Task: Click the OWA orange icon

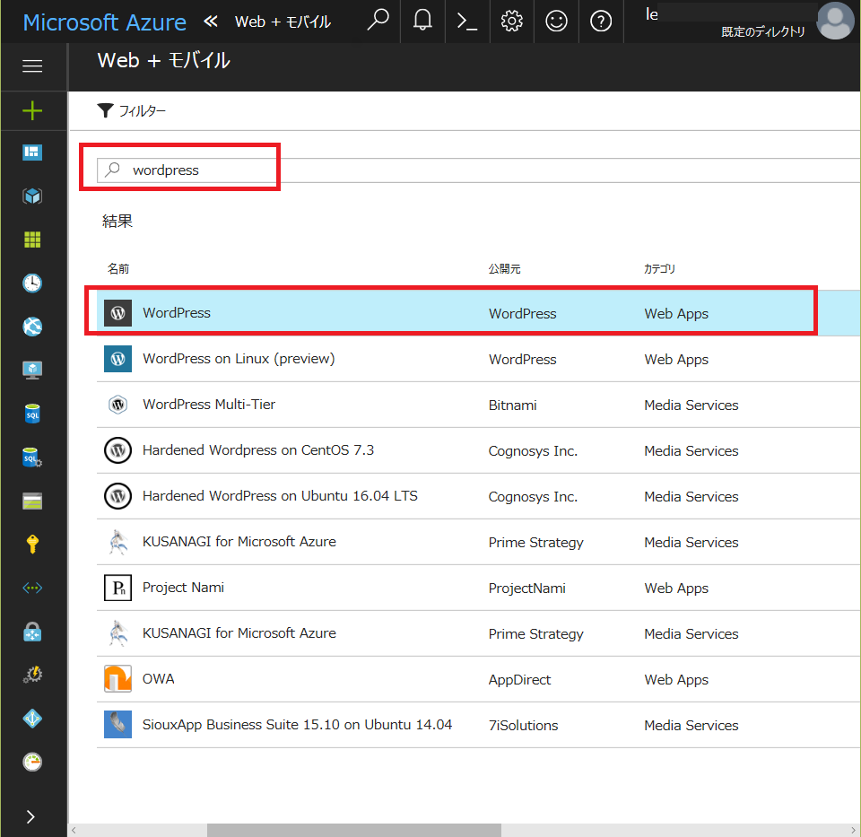Action: pos(117,679)
